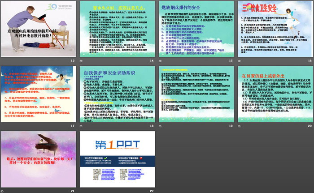
Task: Select slide 15 about fireworks safety
Action: [196, 29]
